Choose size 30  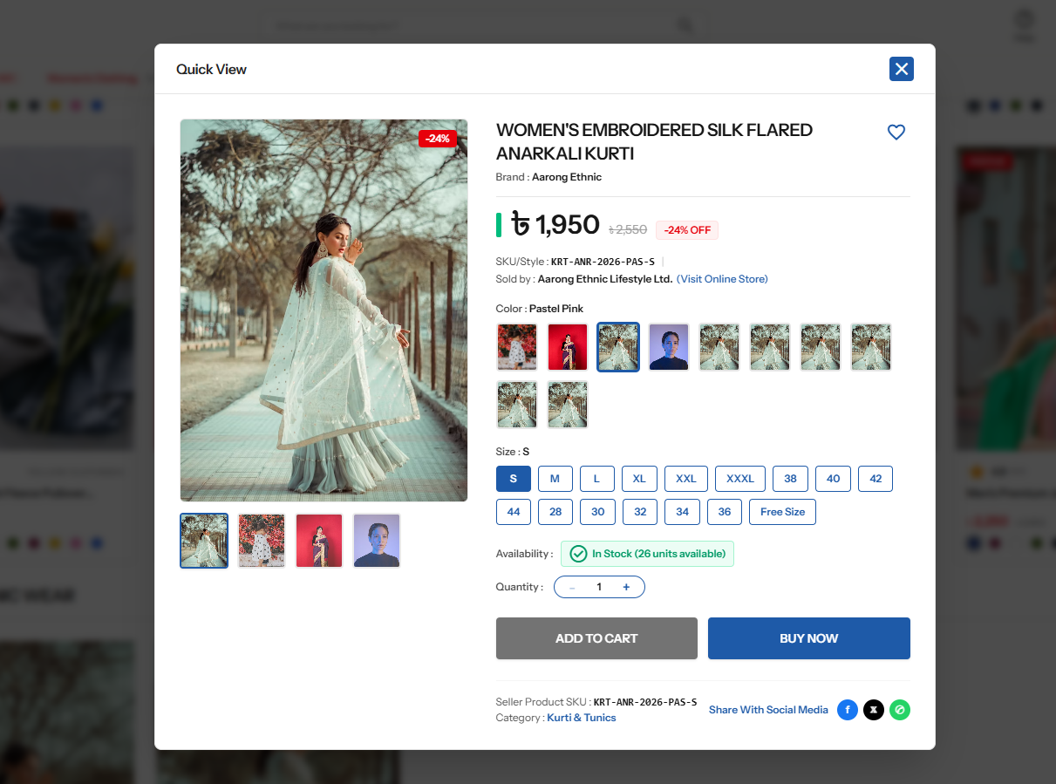tap(597, 512)
